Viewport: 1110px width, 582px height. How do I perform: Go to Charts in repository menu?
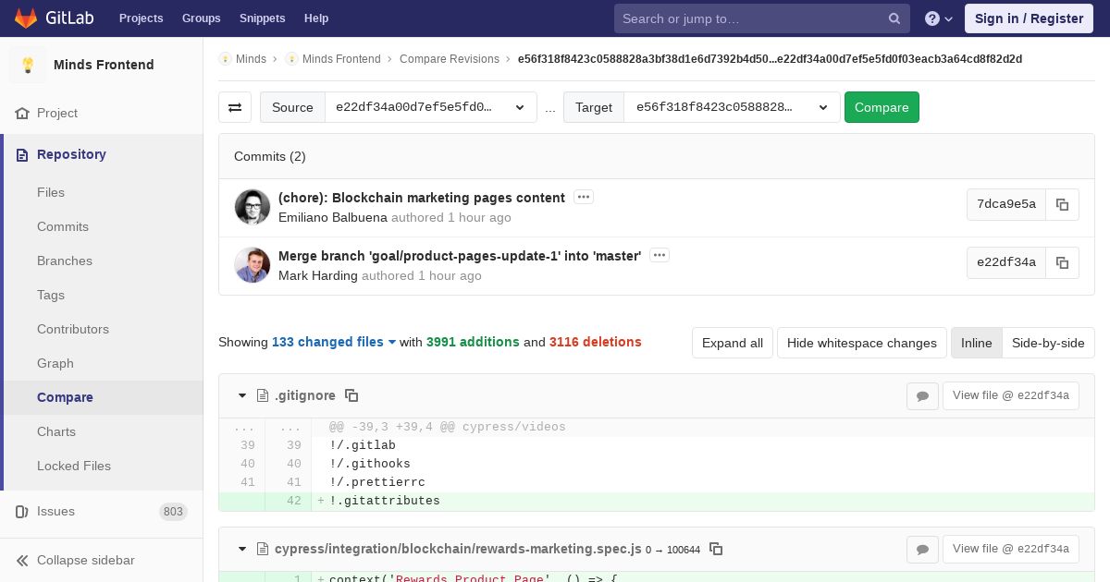click(x=56, y=431)
